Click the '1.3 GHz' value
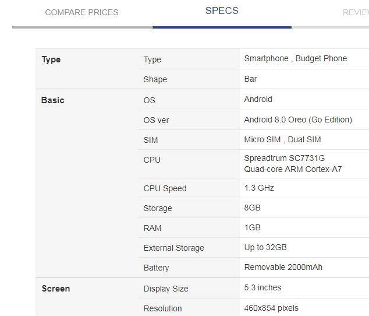The height and width of the screenshot is (316, 369). [x=259, y=188]
